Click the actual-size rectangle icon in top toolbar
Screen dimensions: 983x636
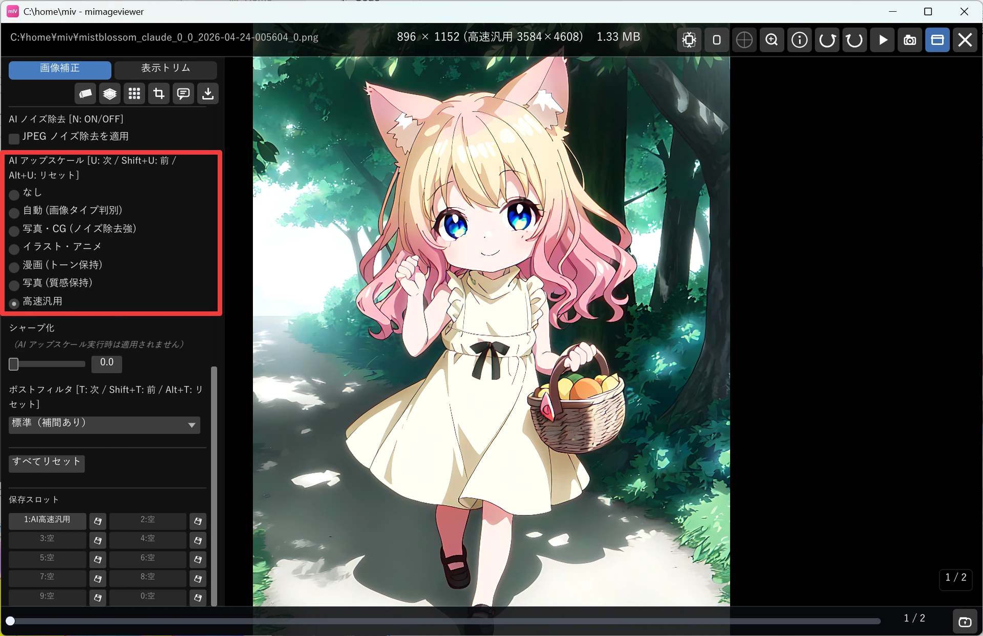tap(717, 40)
